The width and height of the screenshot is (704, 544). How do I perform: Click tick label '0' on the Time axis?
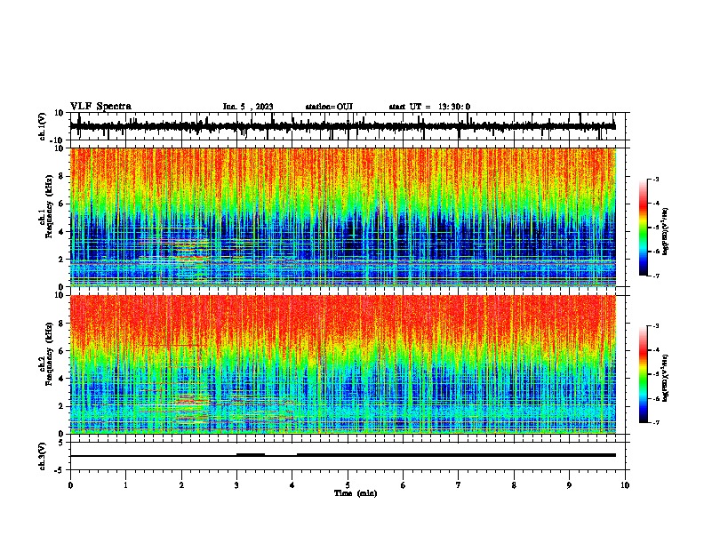coord(70,485)
